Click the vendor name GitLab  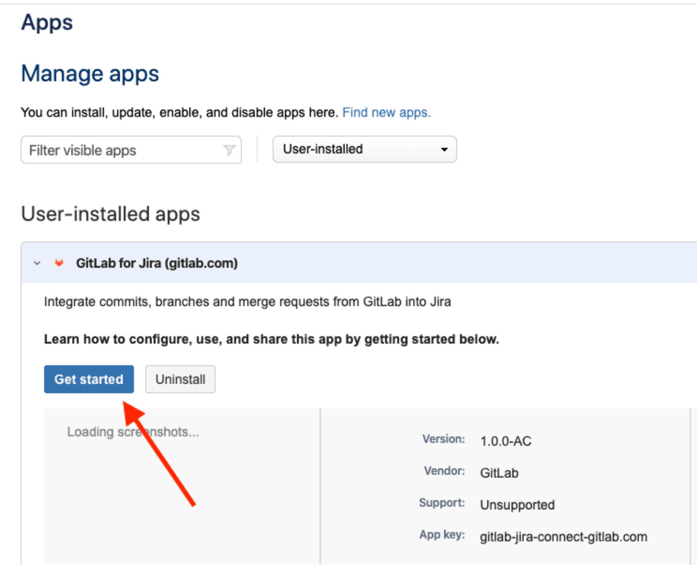[x=499, y=473]
